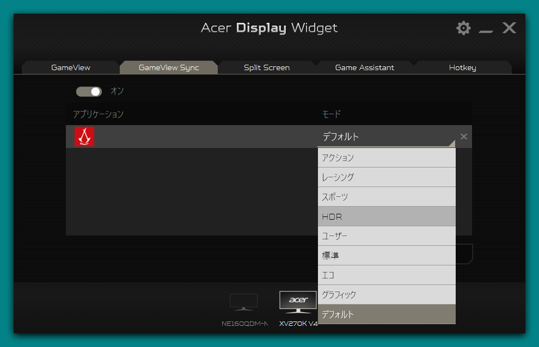The height and width of the screenshot is (347, 539).
Task: Collapse the デフォルト mode dropdown
Action: pos(387,137)
